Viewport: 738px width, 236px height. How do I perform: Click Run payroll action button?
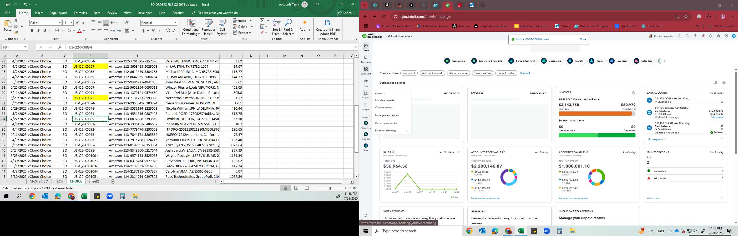[x=409, y=73]
